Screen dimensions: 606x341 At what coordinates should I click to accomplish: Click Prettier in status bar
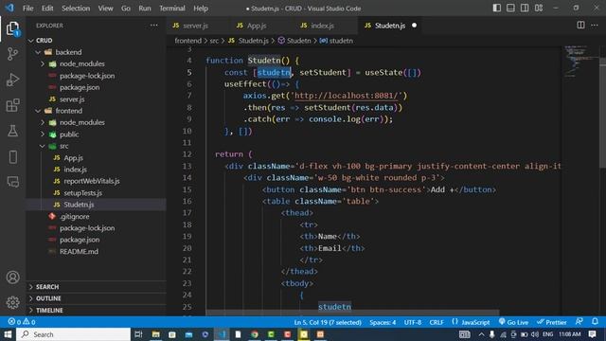[x=551, y=322]
